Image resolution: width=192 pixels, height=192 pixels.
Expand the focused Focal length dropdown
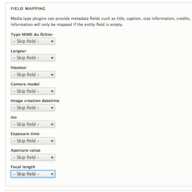tap(33, 174)
